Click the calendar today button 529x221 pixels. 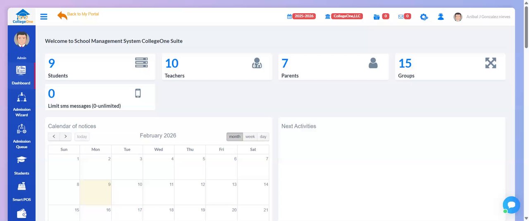pos(82,136)
